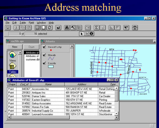Click the table's vertical scroll down arrow
159x128 pixels.
click(x=116, y=114)
